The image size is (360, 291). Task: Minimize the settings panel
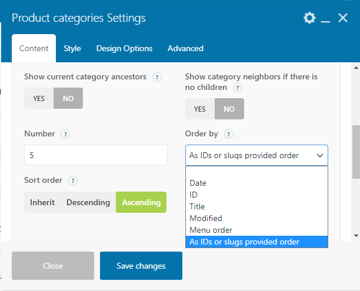click(x=326, y=19)
